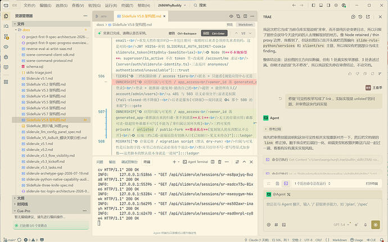
Task: Toggle primary sidebar layout icon
Action: [x=314, y=5]
